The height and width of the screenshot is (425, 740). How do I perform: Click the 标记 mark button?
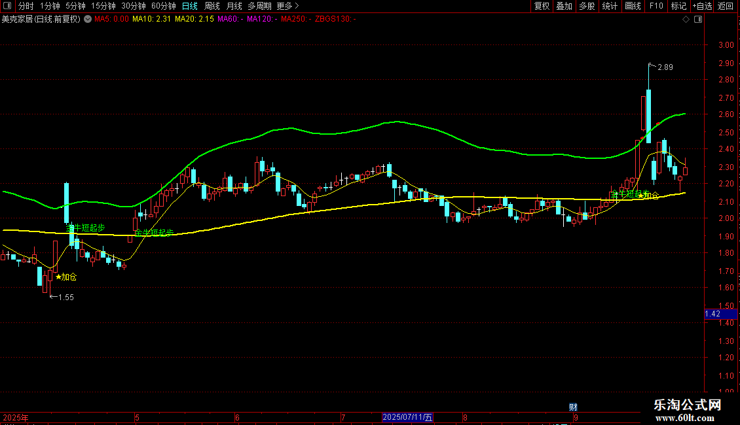(x=678, y=6)
